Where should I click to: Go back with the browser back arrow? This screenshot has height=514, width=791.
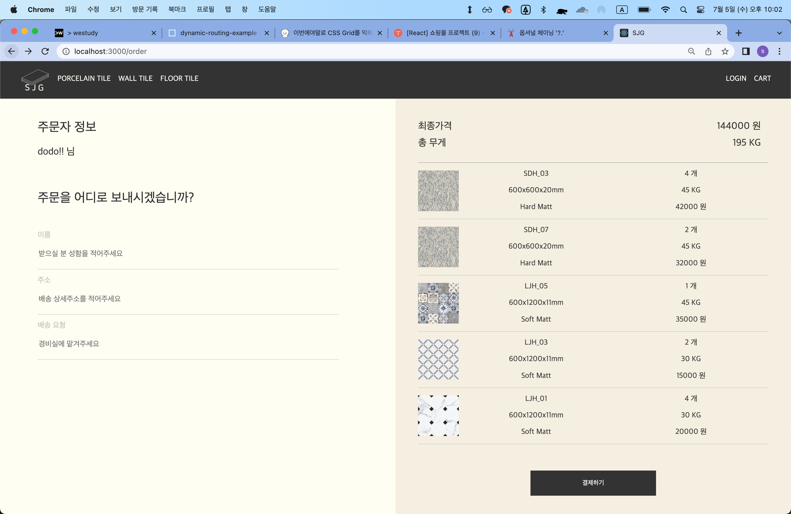(12, 51)
